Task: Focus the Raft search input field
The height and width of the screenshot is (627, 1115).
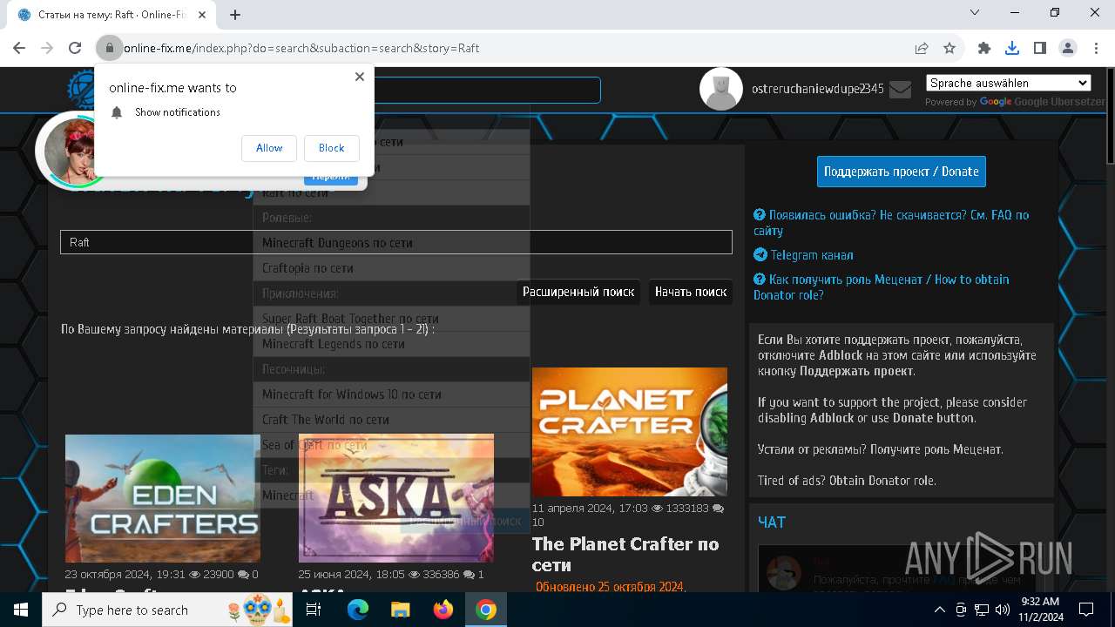Action: click(396, 242)
